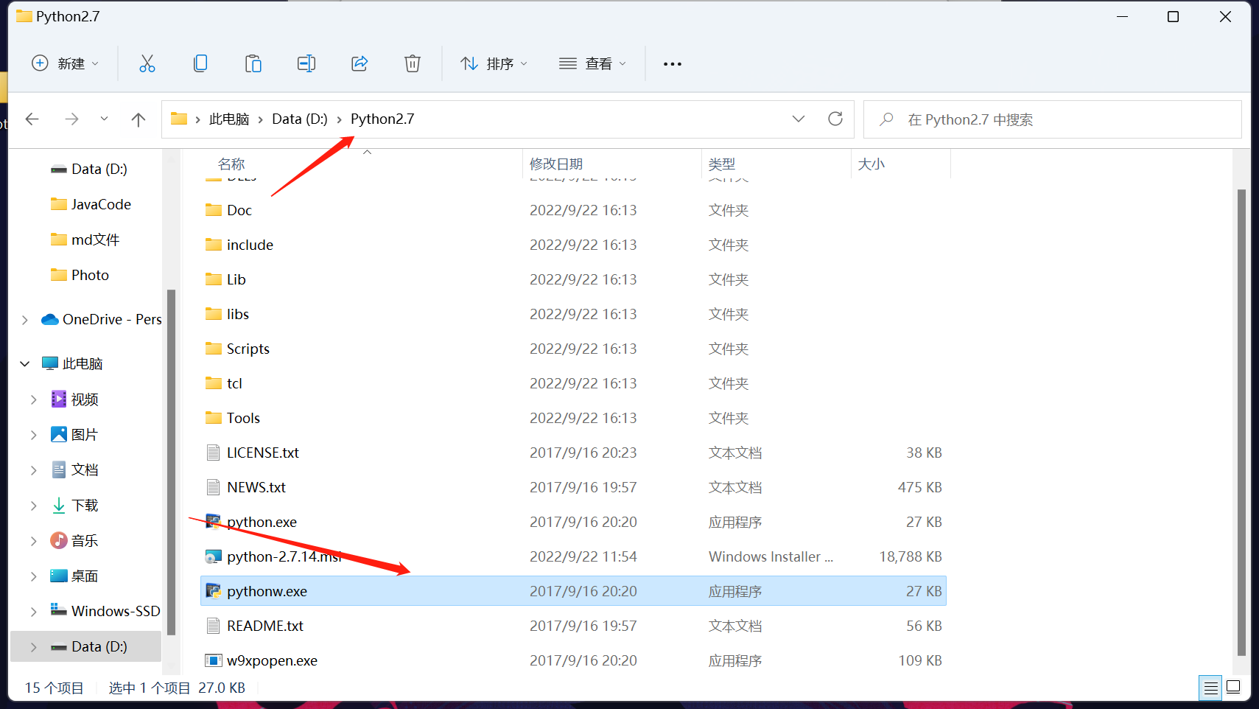
Task: Click the Copy icon in toolbar
Action: 200,63
